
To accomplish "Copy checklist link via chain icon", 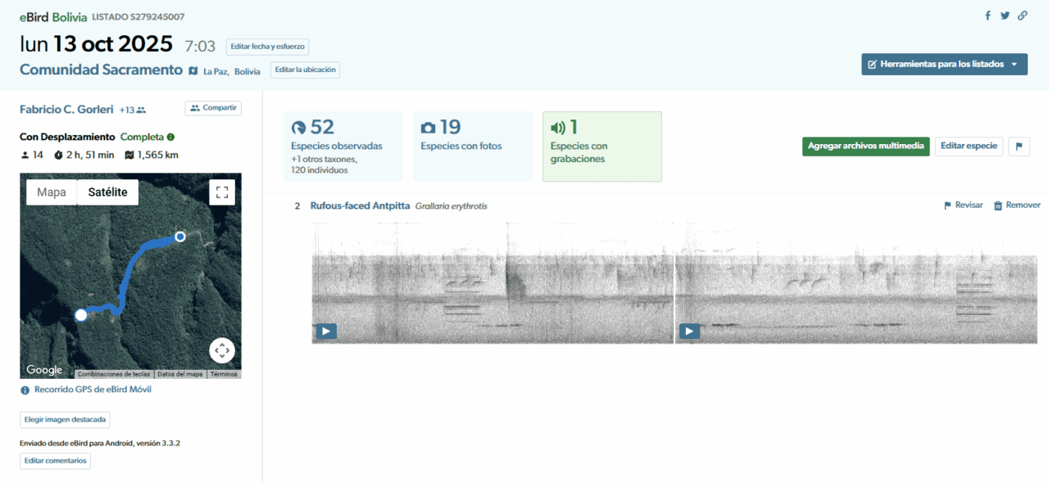I will point(1023,16).
